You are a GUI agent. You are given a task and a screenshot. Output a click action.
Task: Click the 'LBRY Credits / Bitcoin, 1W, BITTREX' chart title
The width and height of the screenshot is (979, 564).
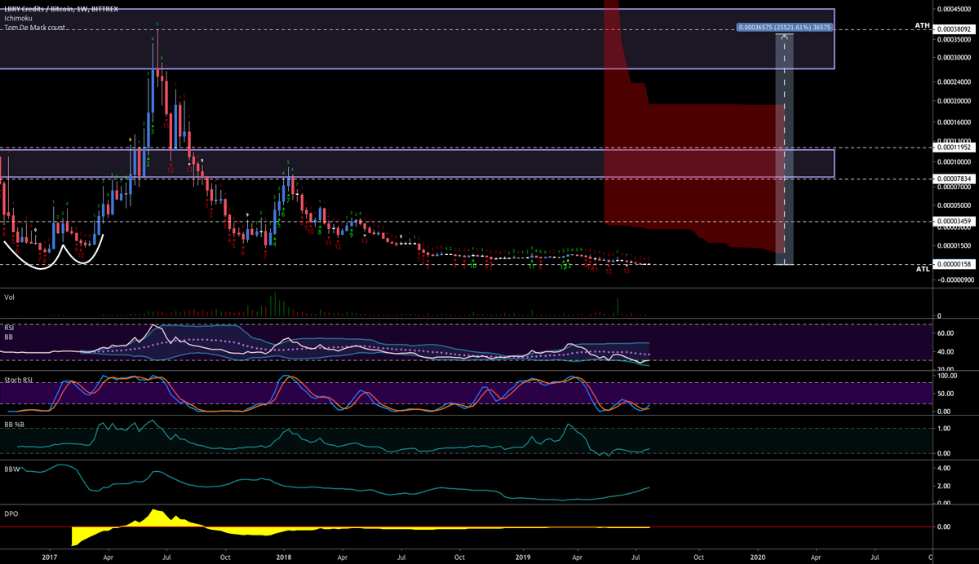[61, 7]
